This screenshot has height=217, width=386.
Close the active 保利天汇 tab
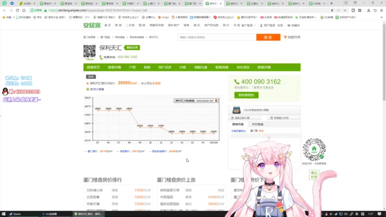[x=221, y=3]
